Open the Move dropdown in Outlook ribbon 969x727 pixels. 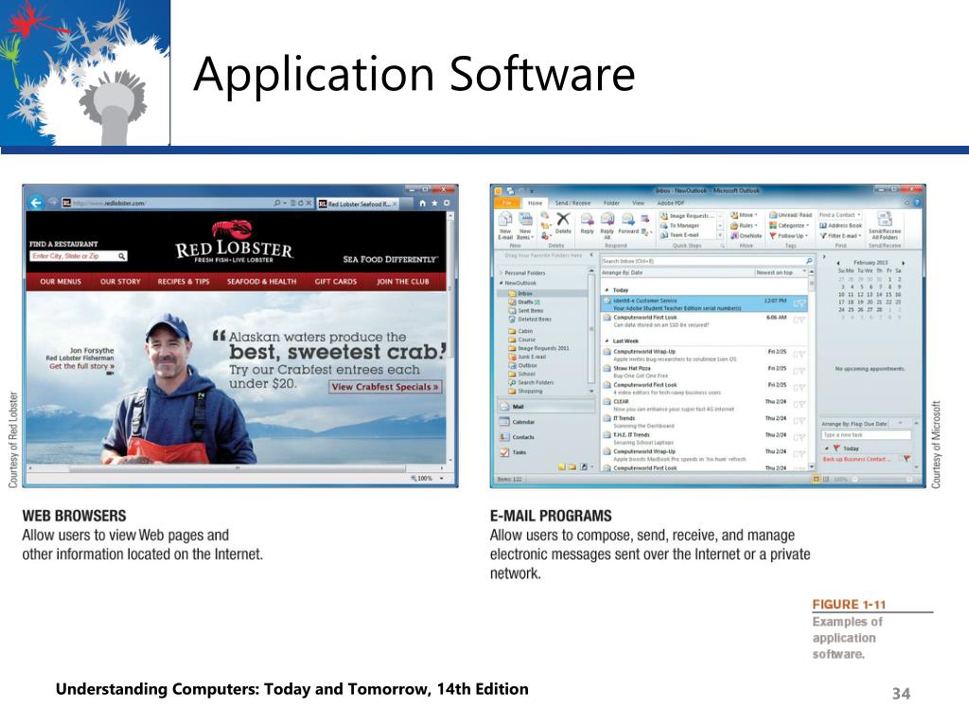click(x=744, y=215)
